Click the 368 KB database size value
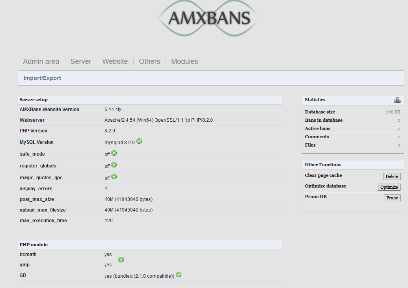This screenshot has width=408, height=288. coord(393,112)
